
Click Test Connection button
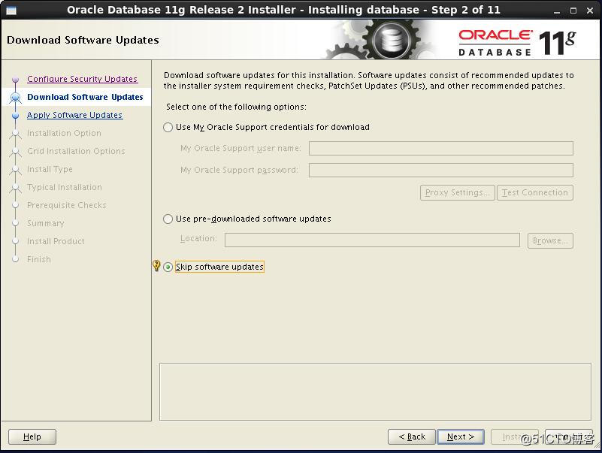(535, 193)
